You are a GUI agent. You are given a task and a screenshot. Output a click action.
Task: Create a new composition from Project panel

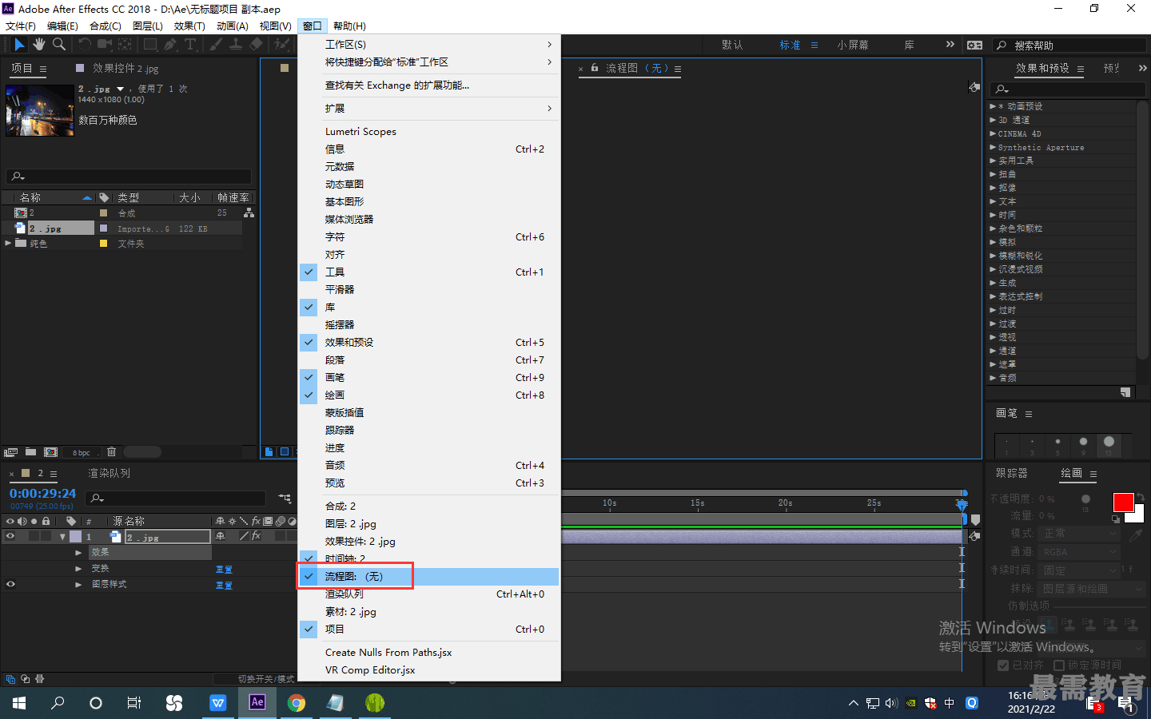click(x=50, y=452)
